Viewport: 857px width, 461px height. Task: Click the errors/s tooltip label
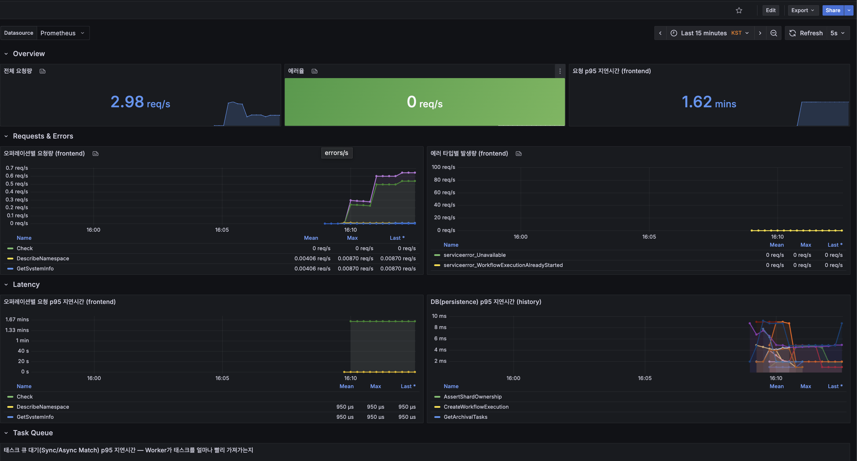(x=336, y=153)
